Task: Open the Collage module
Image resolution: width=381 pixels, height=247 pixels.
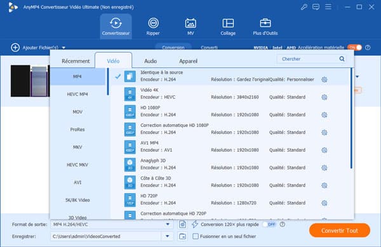Action: click(228, 26)
